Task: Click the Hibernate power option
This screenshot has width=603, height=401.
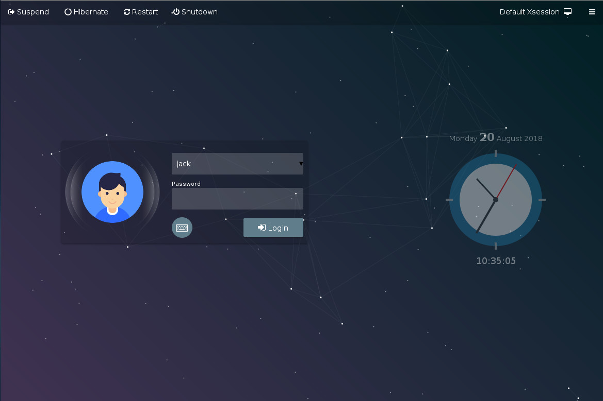Action: [86, 12]
